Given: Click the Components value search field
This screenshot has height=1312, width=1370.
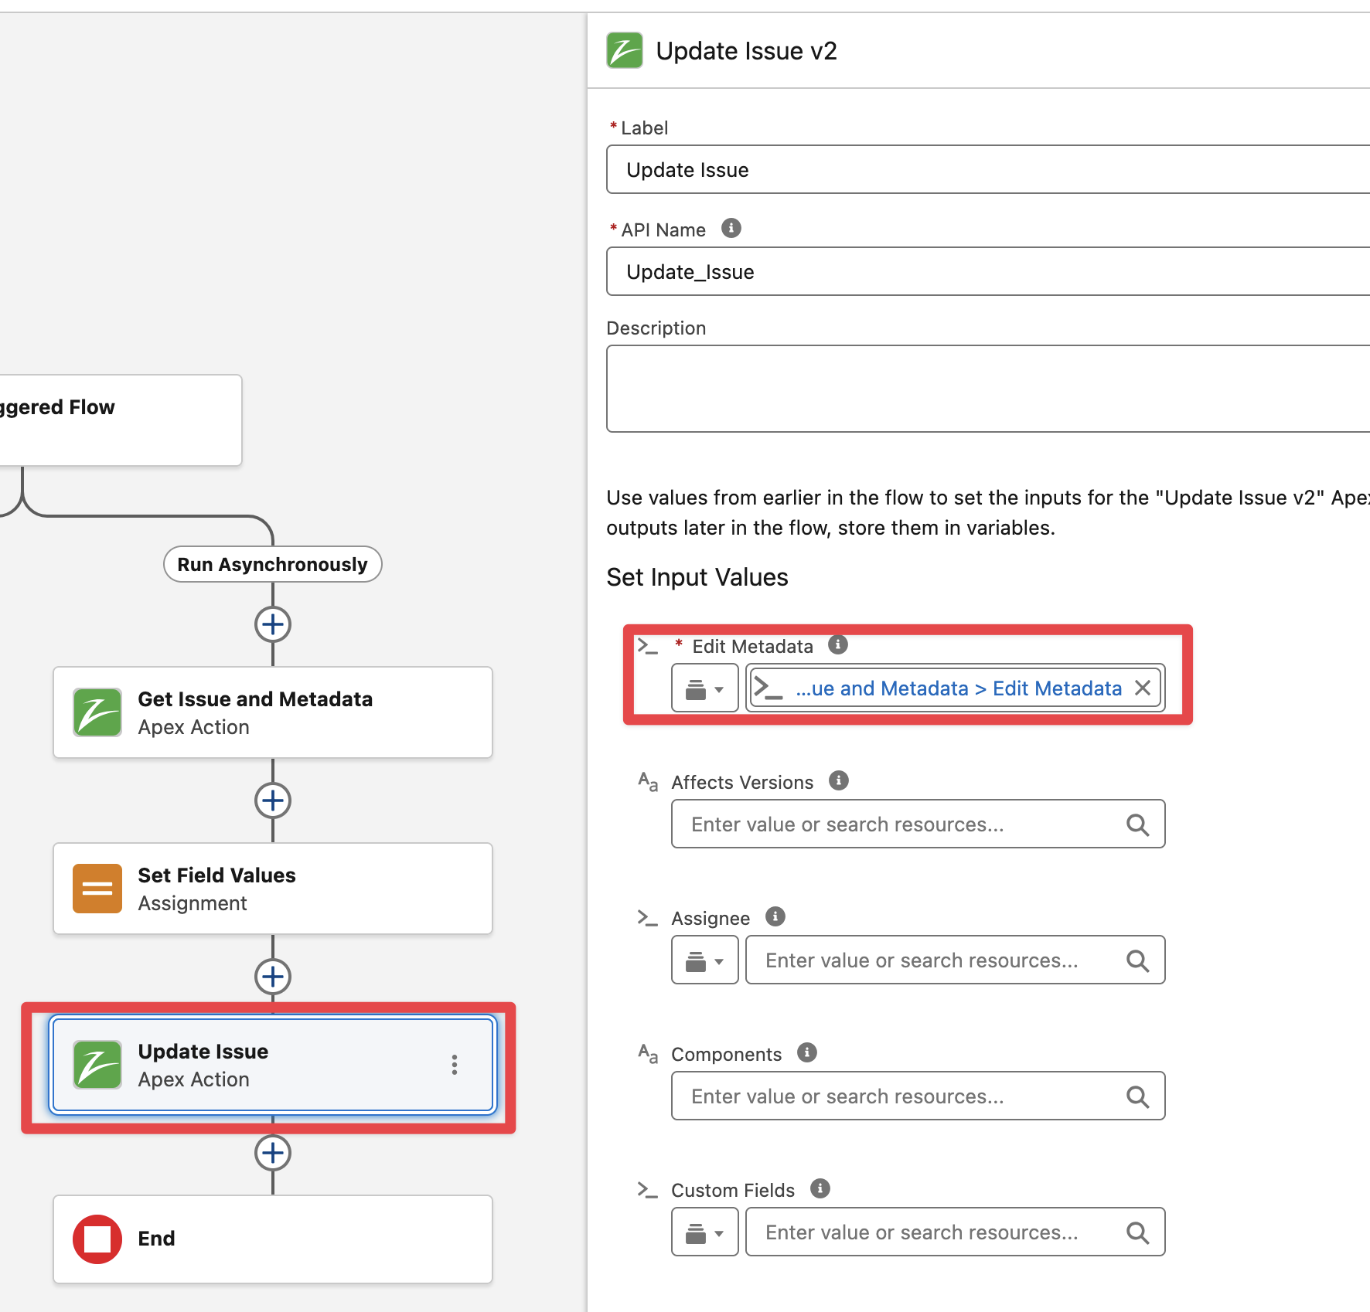Looking at the screenshot, I should coord(918,1096).
